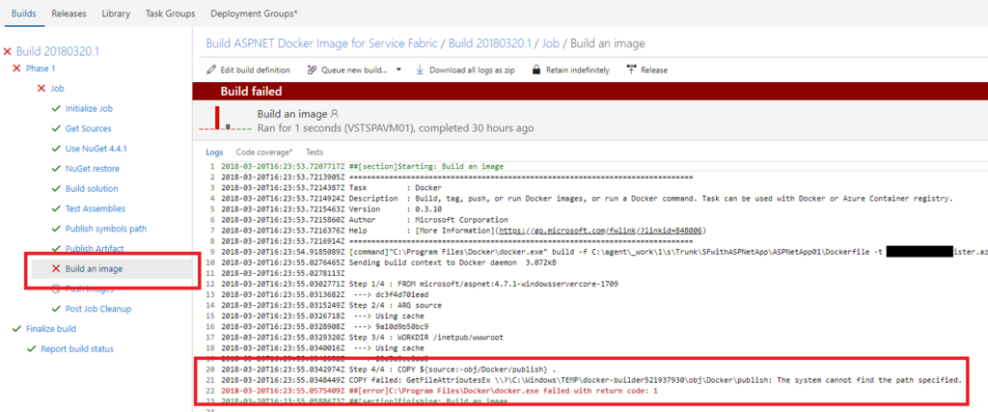Screen dimensions: 988x412
Task: Choose Retain indefinitely
Action: [571, 69]
